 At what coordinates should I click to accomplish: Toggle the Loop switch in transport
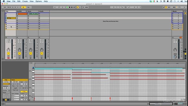point(125,7)
